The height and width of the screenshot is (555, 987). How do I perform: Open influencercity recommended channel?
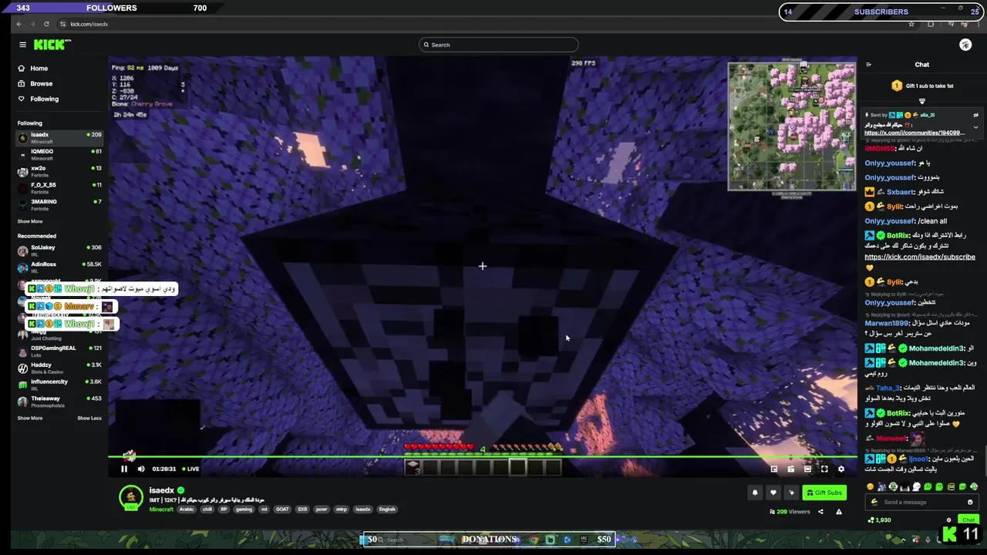tap(60, 385)
